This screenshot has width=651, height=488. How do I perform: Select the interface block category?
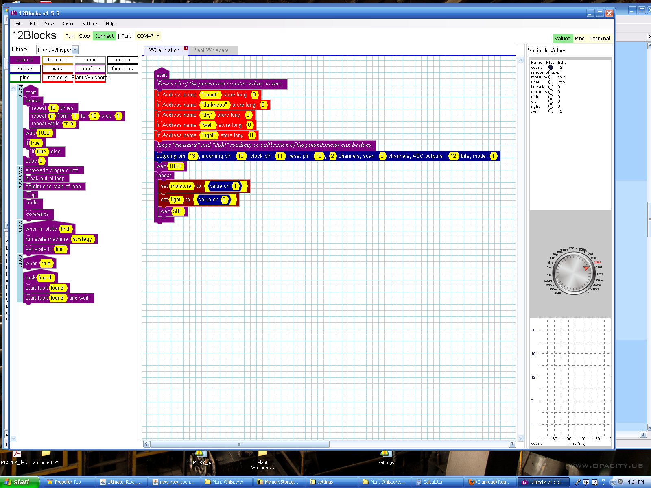[x=90, y=69]
